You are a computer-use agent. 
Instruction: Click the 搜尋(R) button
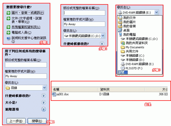pos(37,121)
